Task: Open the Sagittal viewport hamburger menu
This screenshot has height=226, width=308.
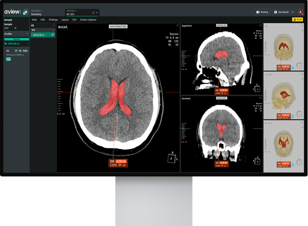Action: (x=261, y=25)
